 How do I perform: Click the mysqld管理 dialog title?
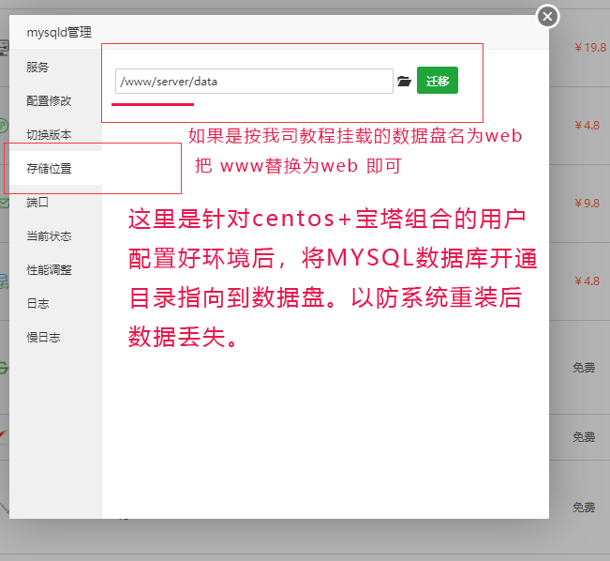[59, 32]
